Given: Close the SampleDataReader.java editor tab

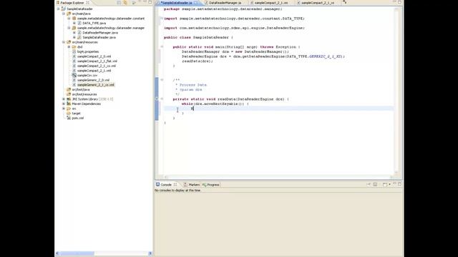Looking at the screenshot, I should [196, 3].
